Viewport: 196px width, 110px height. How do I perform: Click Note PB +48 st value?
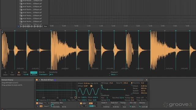(125, 83)
